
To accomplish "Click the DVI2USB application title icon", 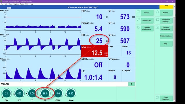I will coord(1,1).
